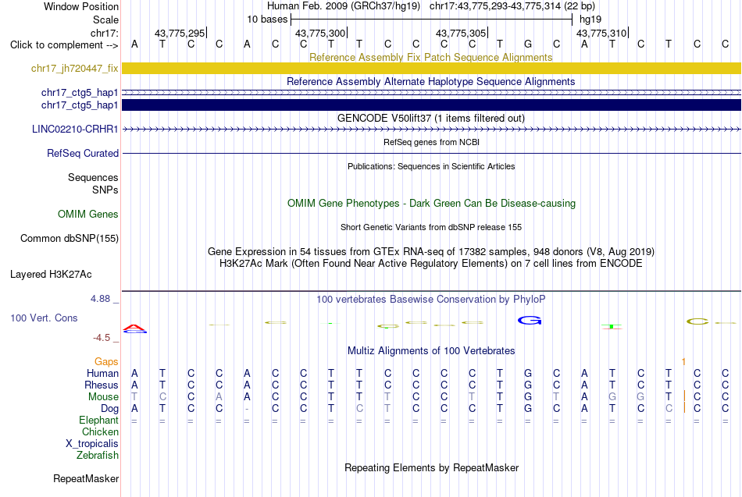Image resolution: width=742 pixels, height=497 pixels.
Task: Select the yellow chr17_jh720447_fix alignment bar
Action: click(x=432, y=68)
